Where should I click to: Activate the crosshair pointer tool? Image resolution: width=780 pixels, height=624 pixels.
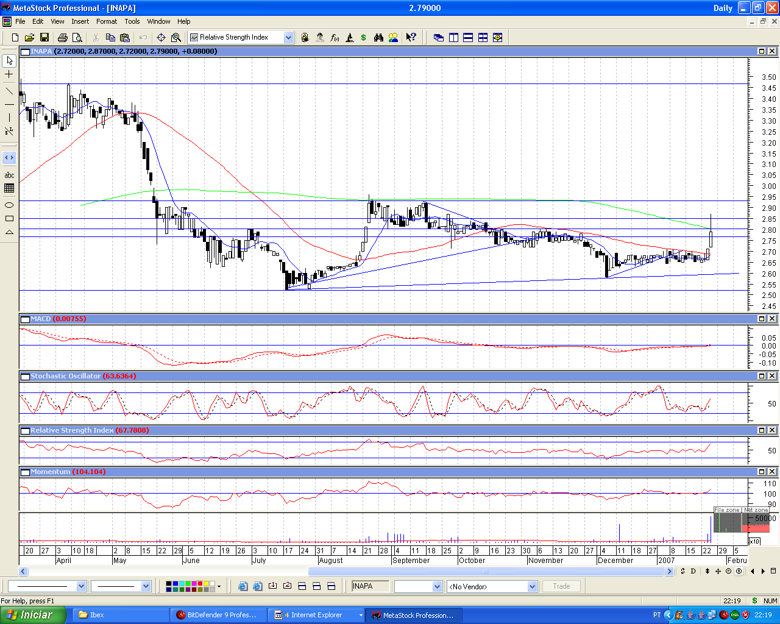pyautogui.click(x=9, y=74)
